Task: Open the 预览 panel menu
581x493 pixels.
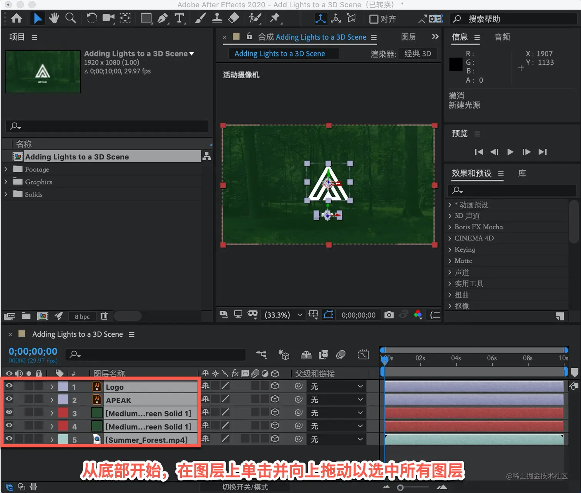Action: coord(477,134)
